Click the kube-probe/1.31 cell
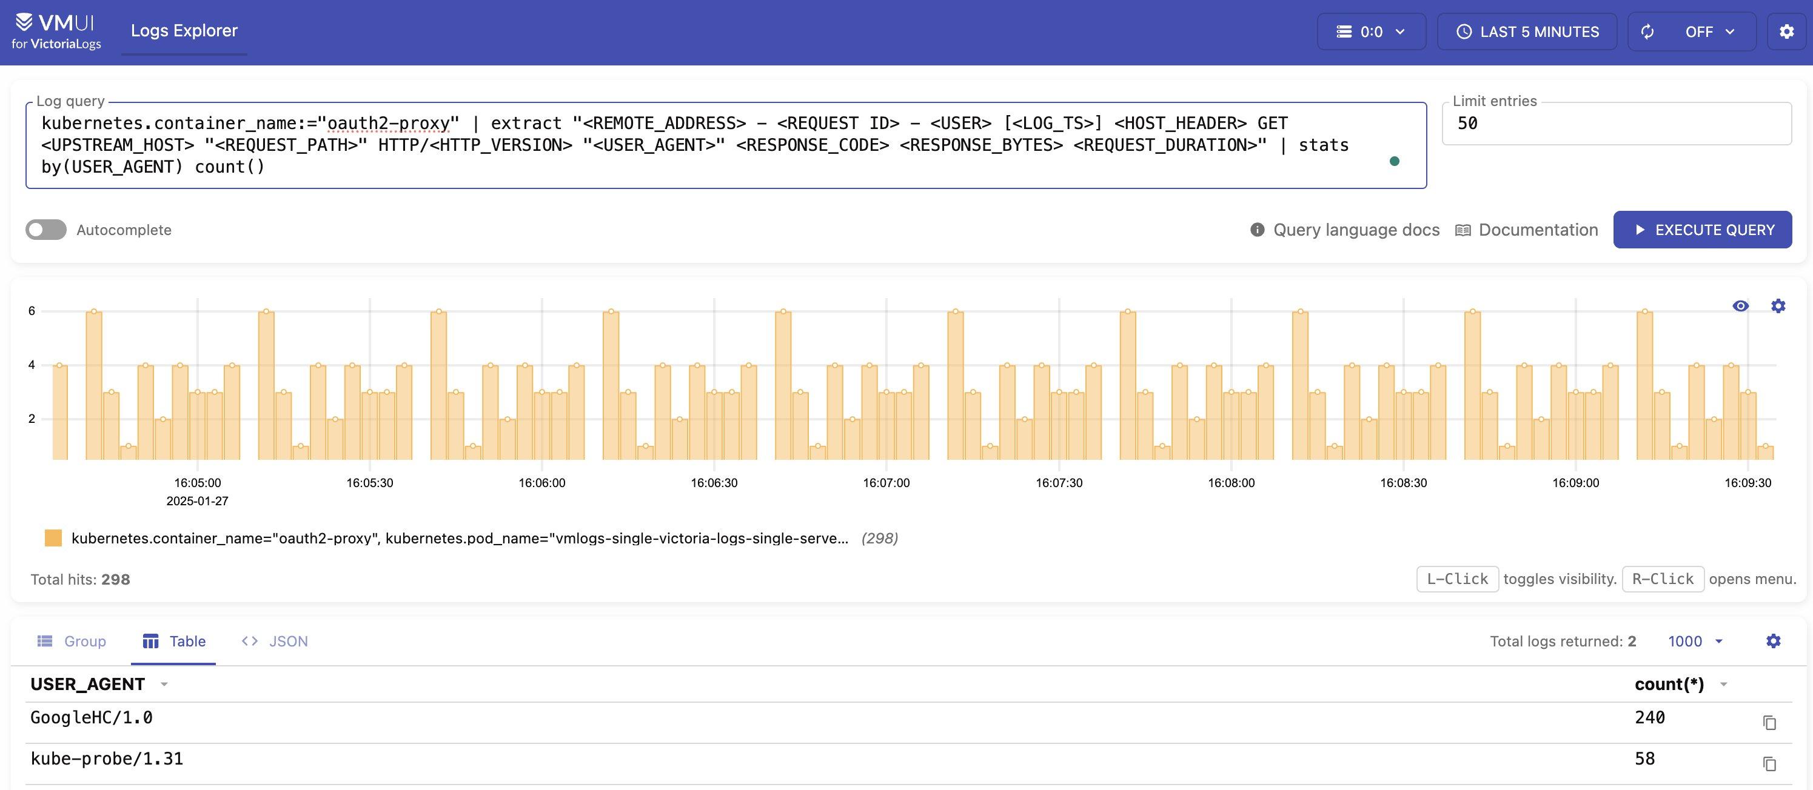Image resolution: width=1813 pixels, height=790 pixels. point(107,759)
